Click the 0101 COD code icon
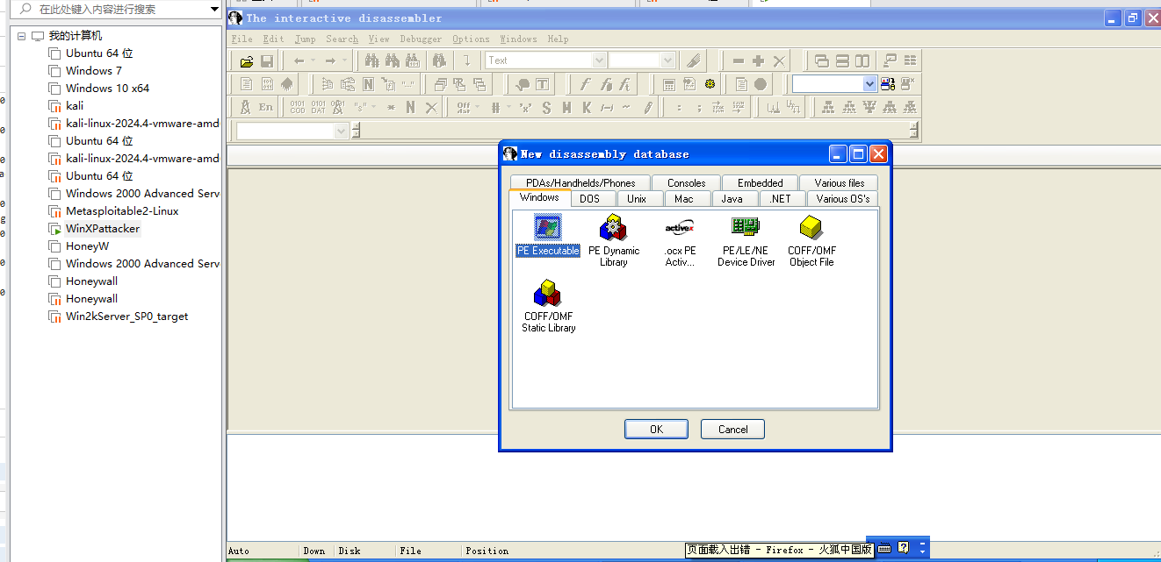The width and height of the screenshot is (1161, 562). coord(298,107)
